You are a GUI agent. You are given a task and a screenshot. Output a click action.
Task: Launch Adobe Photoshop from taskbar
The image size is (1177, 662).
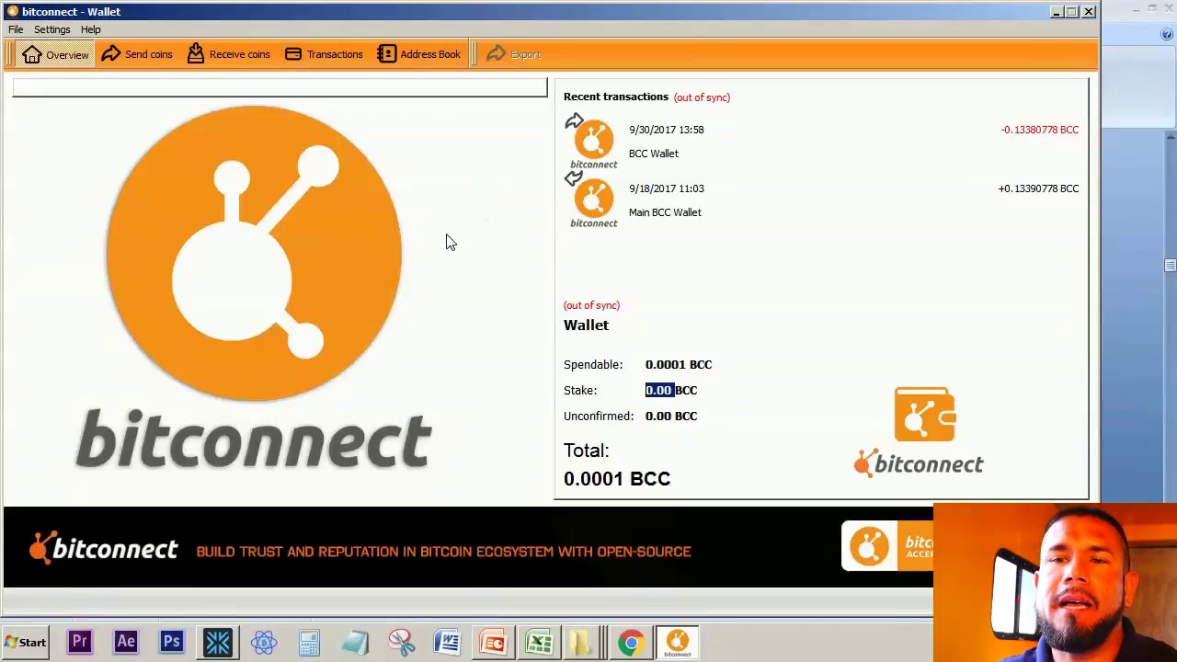coord(172,642)
